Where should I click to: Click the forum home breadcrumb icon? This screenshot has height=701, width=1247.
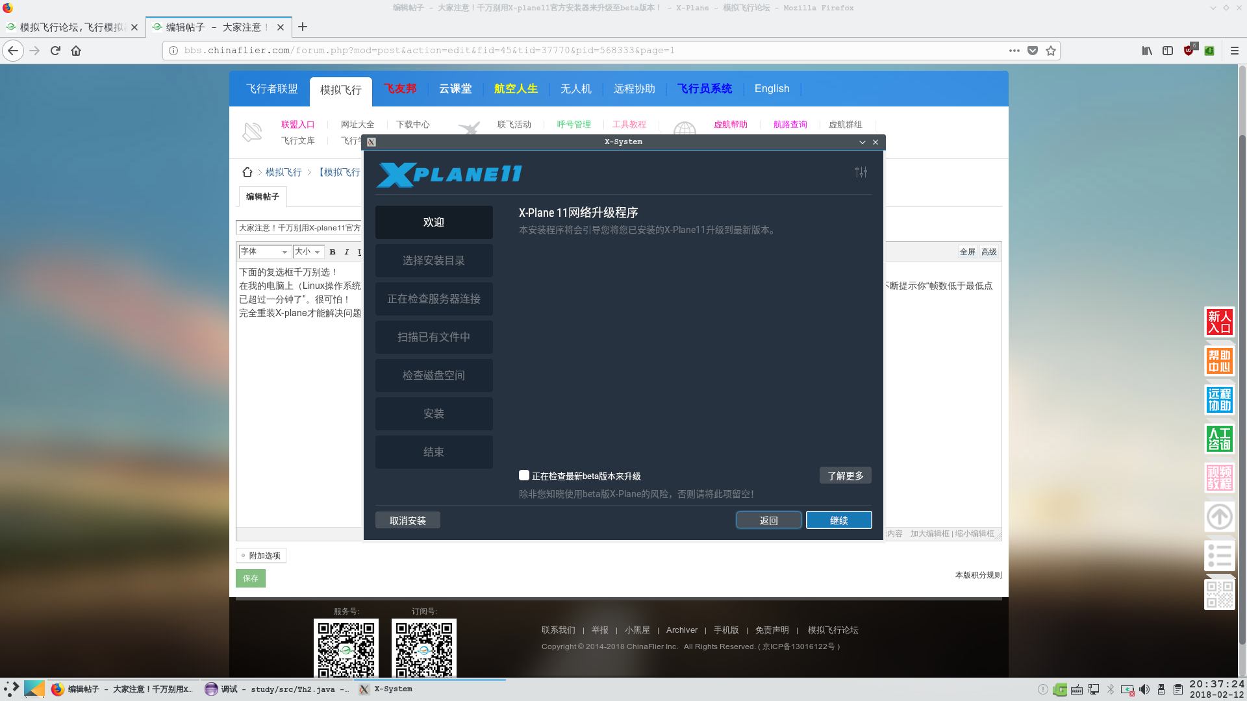pos(247,172)
